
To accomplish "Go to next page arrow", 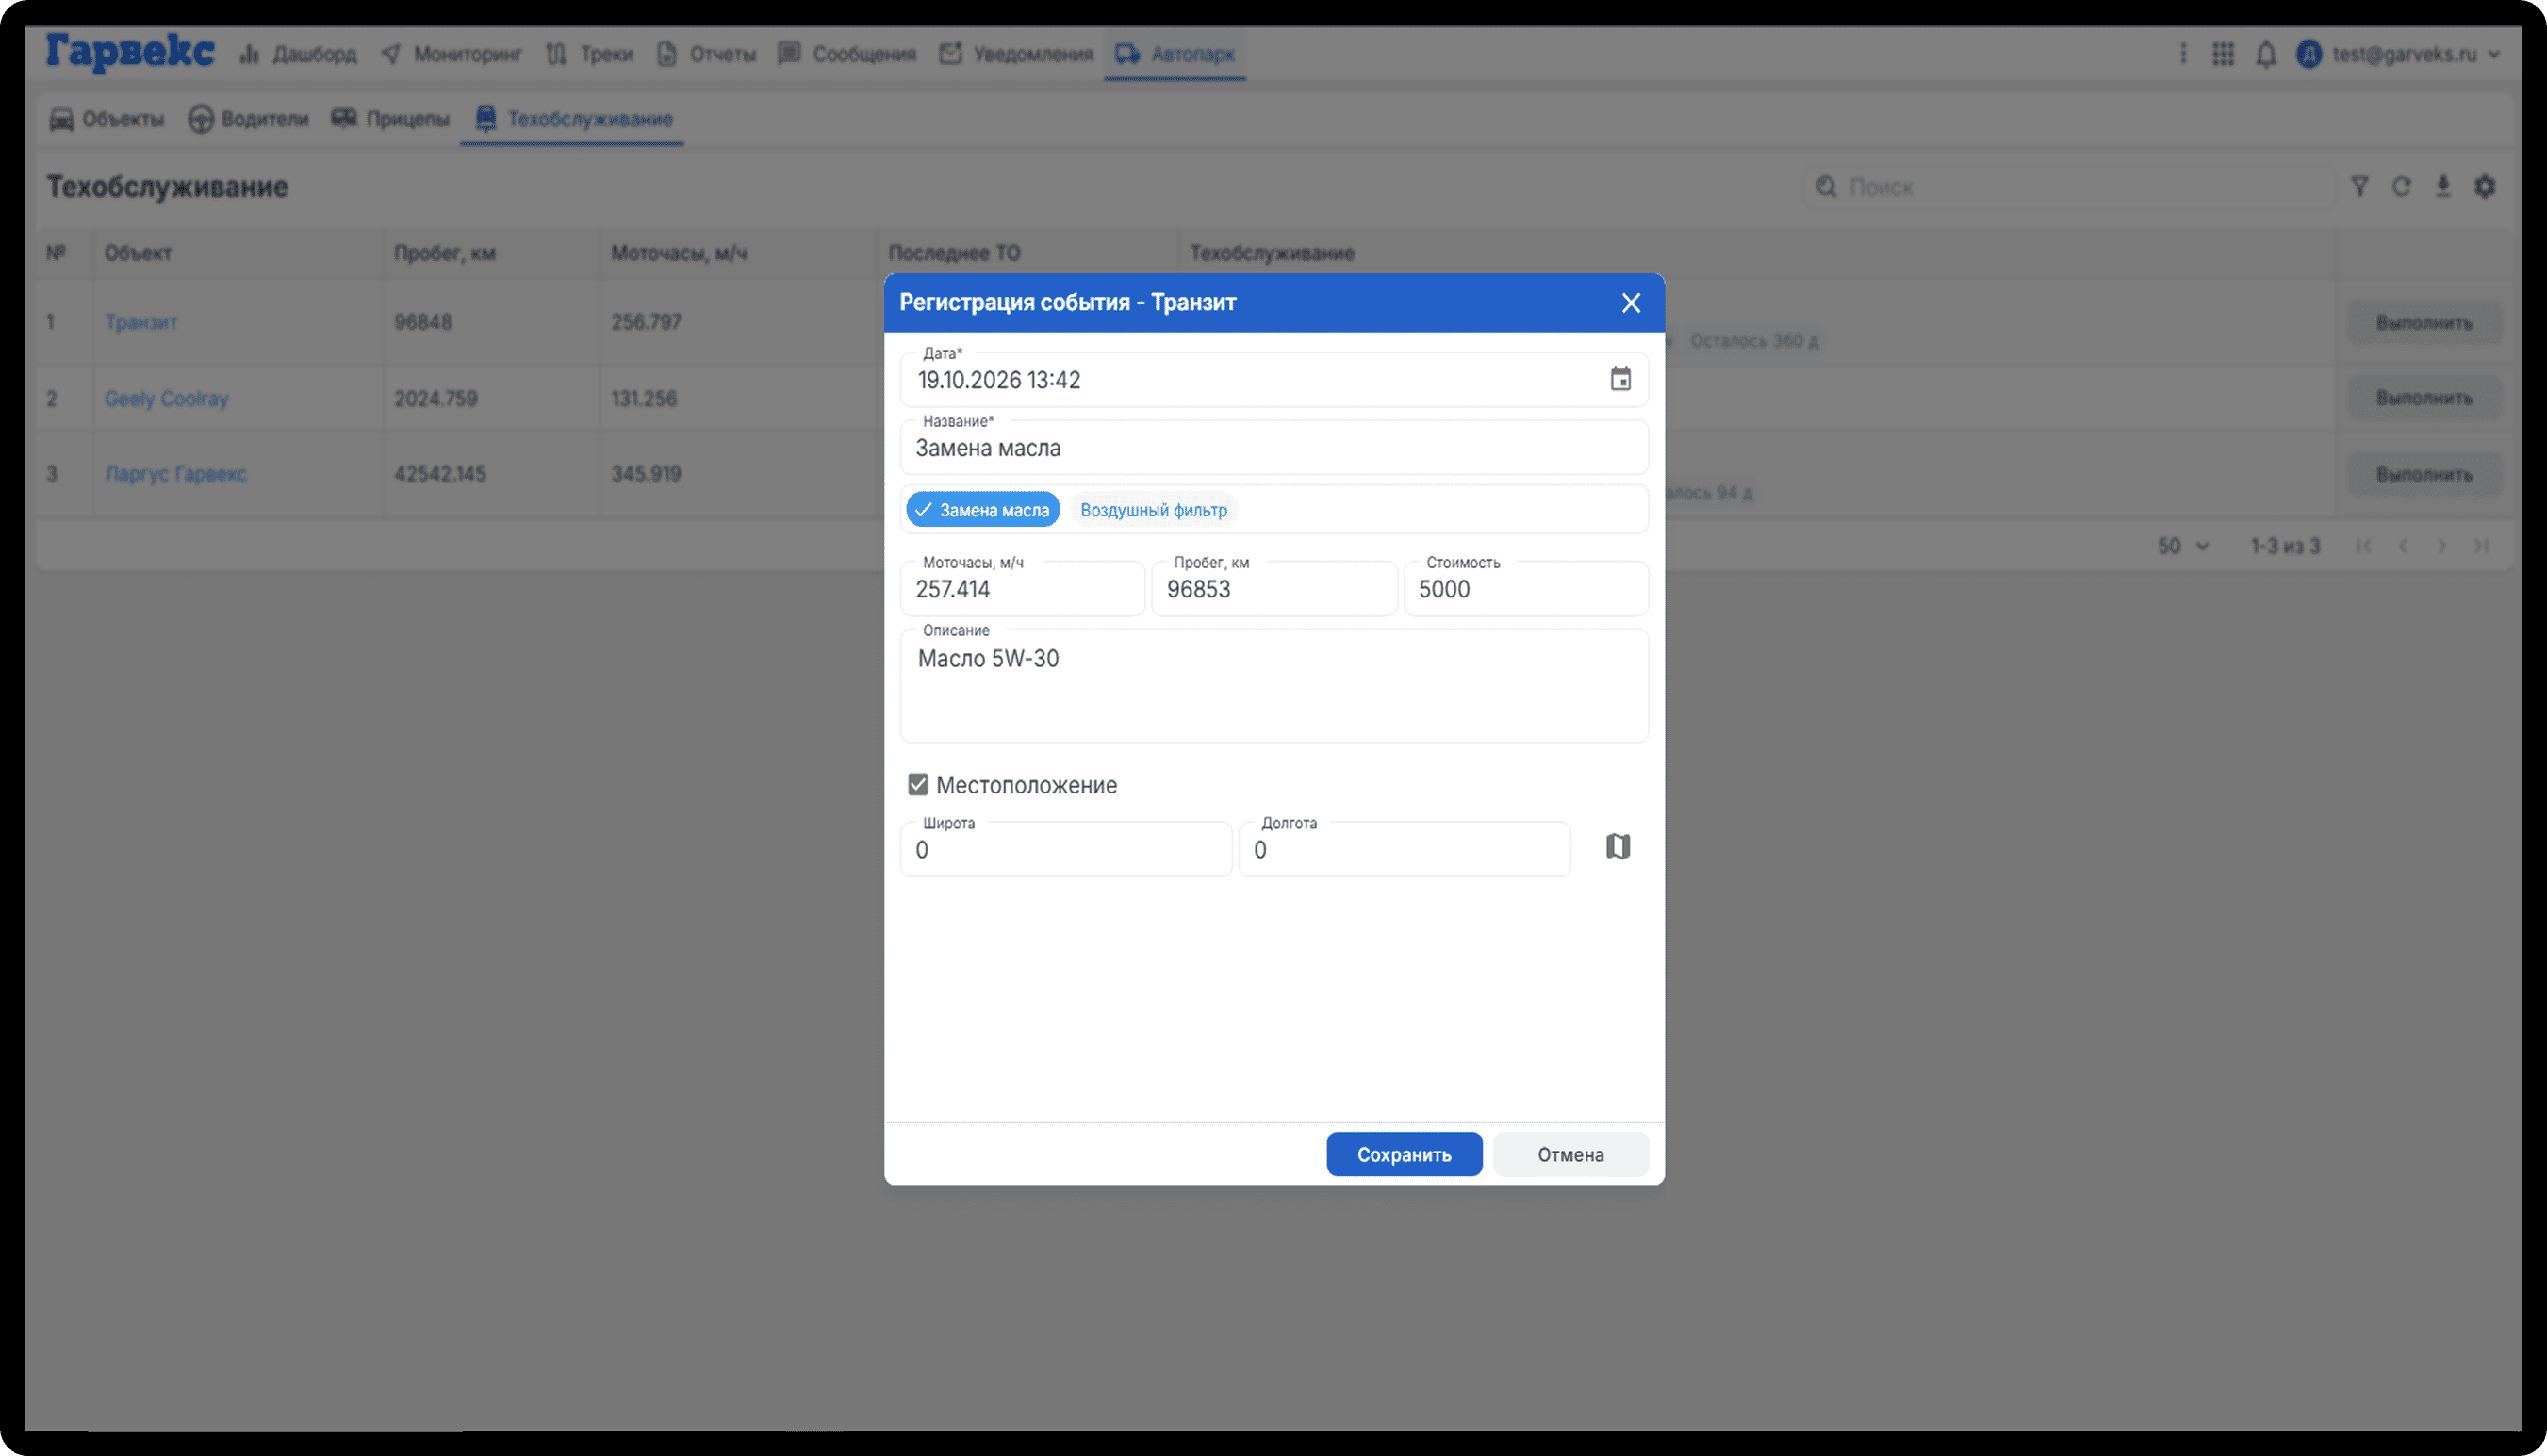I will point(2442,546).
